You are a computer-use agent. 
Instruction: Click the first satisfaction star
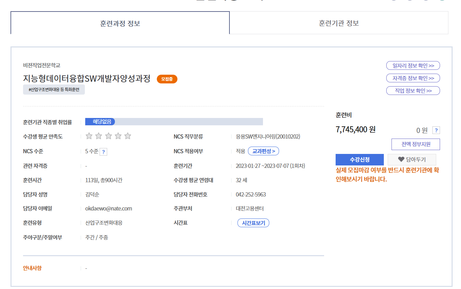coord(89,136)
